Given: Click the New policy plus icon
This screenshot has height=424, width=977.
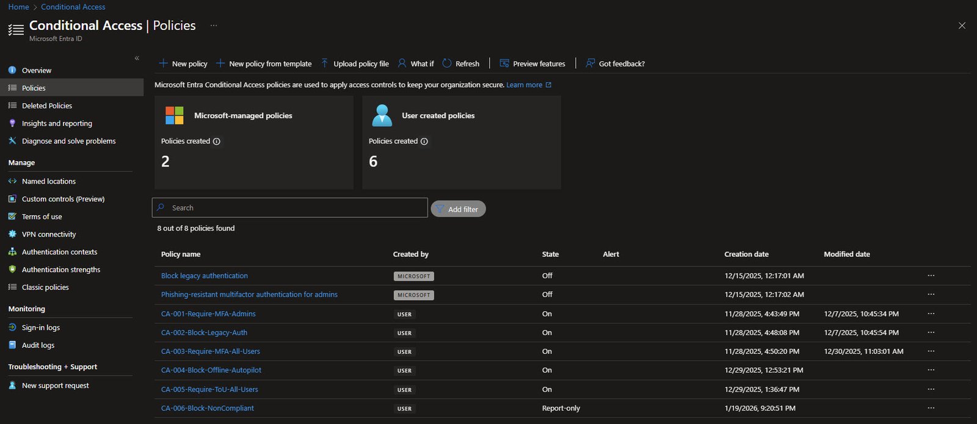Looking at the screenshot, I should tap(163, 63).
